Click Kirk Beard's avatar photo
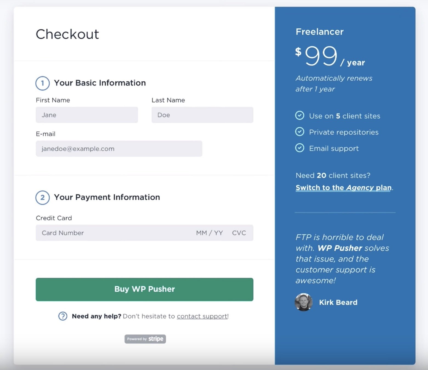This screenshot has width=428, height=370. pyautogui.click(x=304, y=302)
